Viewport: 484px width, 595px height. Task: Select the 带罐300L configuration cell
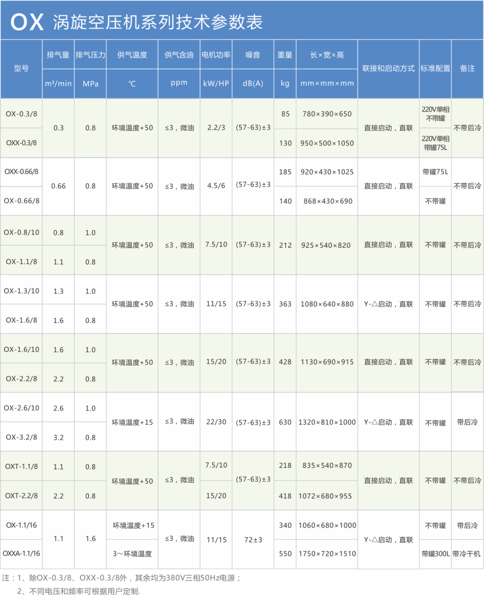[x=435, y=553]
